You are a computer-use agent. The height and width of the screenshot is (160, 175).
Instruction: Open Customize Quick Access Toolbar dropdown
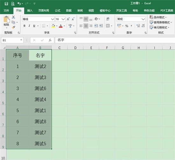point(34,4)
